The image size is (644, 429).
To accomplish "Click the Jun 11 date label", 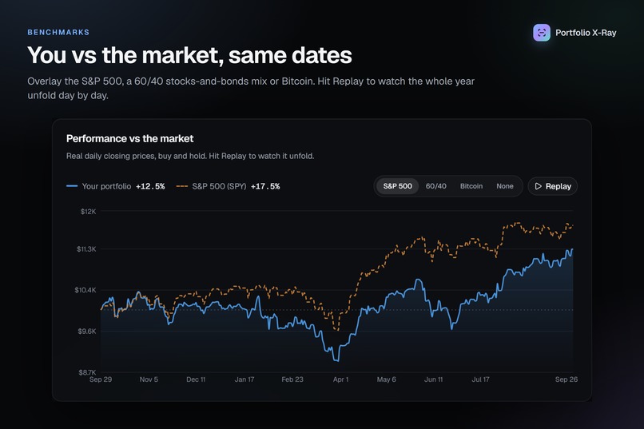I will (x=433, y=379).
